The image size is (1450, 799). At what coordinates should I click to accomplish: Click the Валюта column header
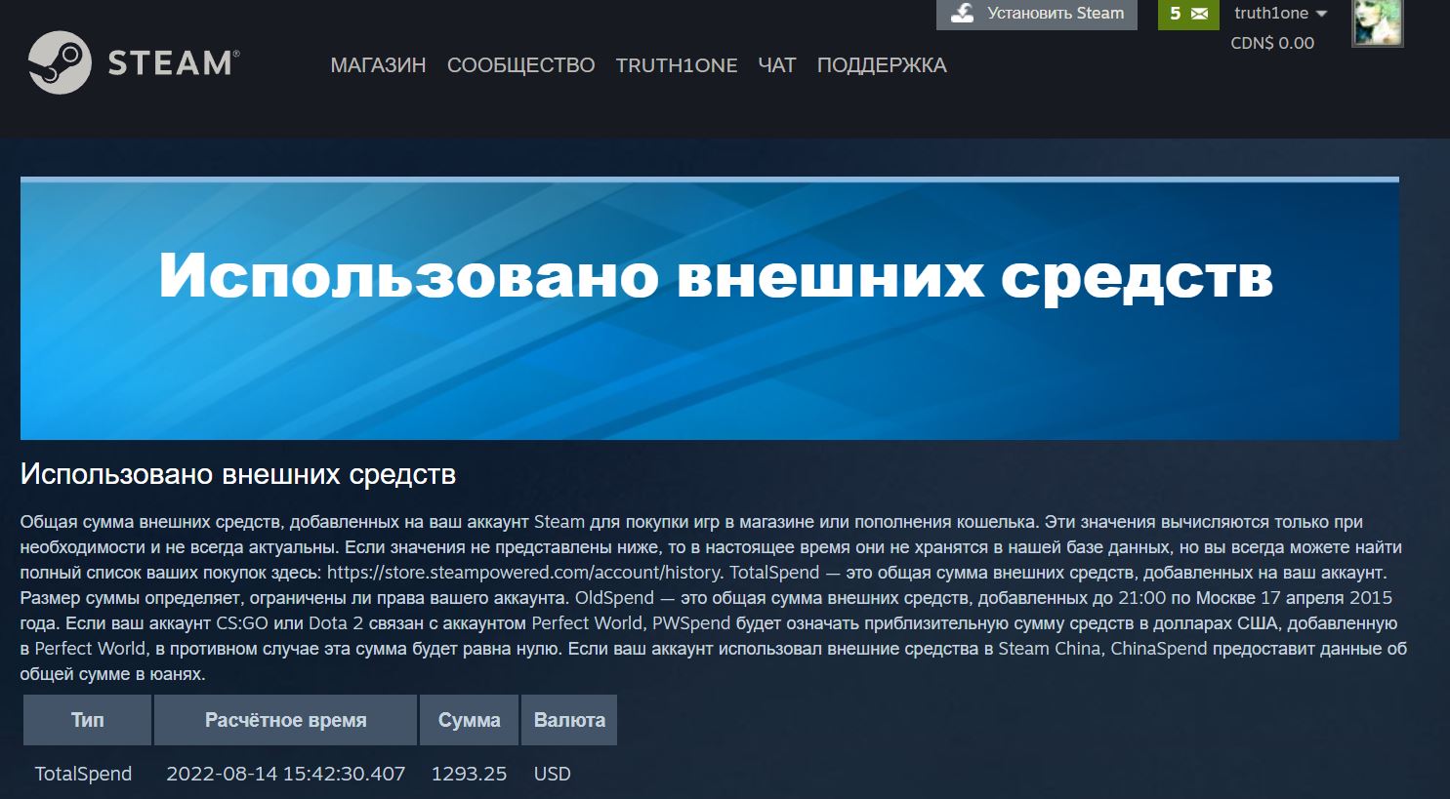point(569,720)
